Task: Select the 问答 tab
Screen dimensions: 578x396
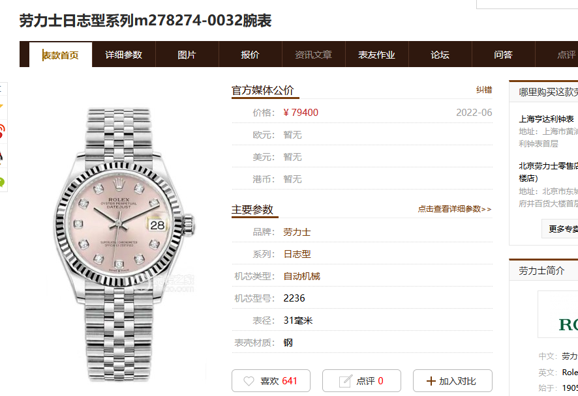Action: click(503, 55)
